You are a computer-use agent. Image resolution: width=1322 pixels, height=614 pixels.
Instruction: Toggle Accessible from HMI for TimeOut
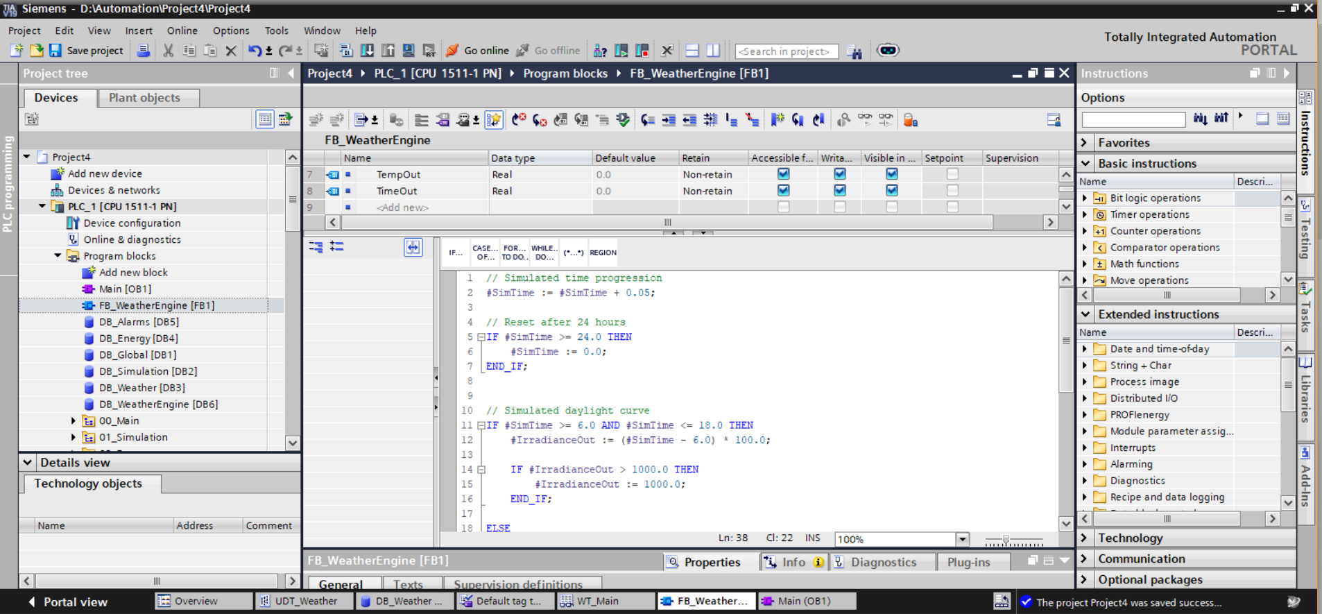783,190
